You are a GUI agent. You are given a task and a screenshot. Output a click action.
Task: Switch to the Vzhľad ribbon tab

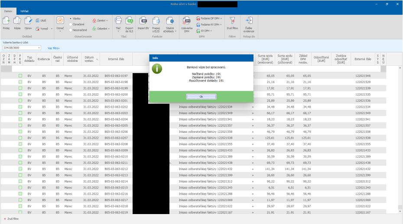click(x=24, y=11)
